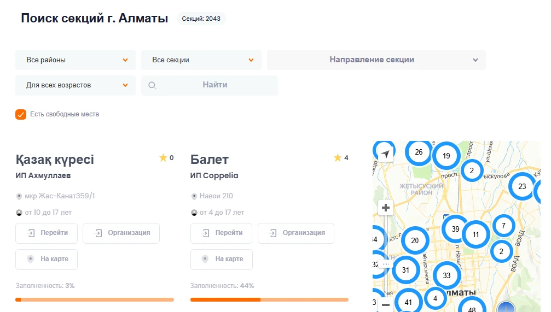Image resolution: width=551 pixels, height=312 pixels.
Task: Click the Найти search field
Action: pos(215,85)
